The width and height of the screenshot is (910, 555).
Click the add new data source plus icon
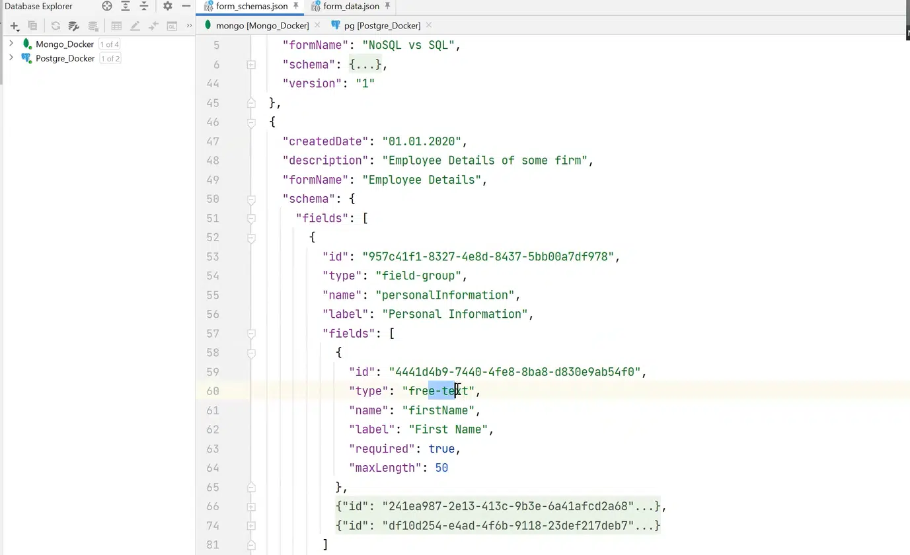pyautogui.click(x=14, y=26)
